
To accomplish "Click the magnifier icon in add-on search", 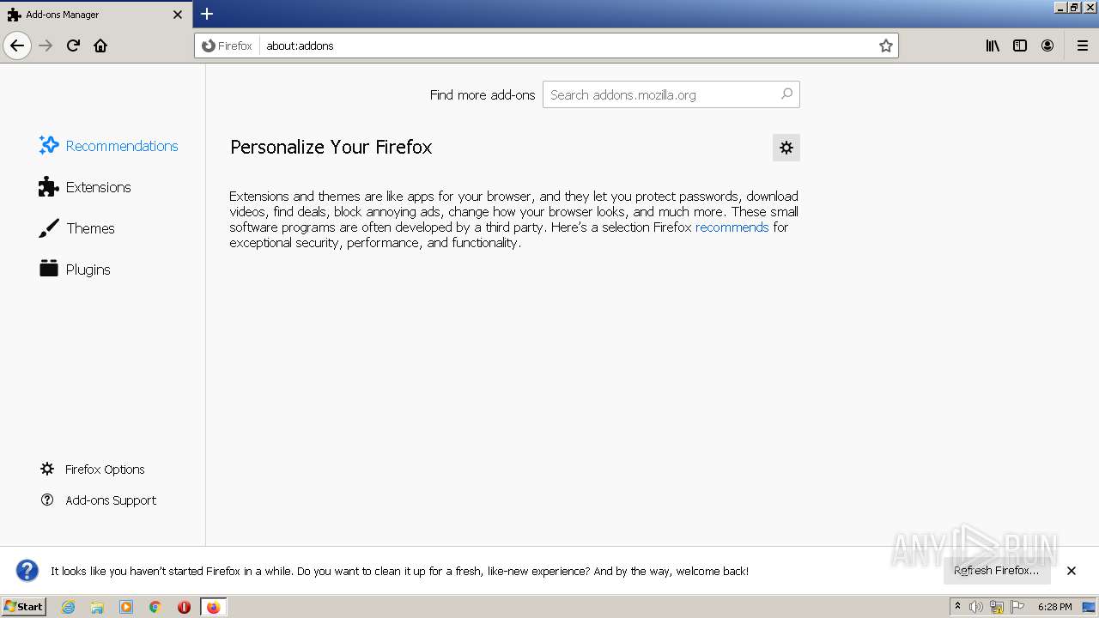I will (786, 94).
